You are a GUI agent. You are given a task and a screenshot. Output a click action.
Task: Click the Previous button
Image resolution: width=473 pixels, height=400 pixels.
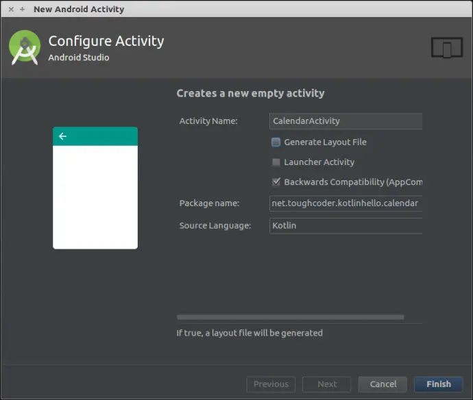(271, 384)
